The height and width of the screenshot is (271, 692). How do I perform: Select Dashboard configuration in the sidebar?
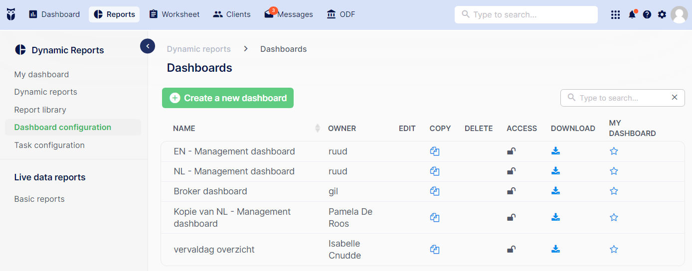pos(73,128)
